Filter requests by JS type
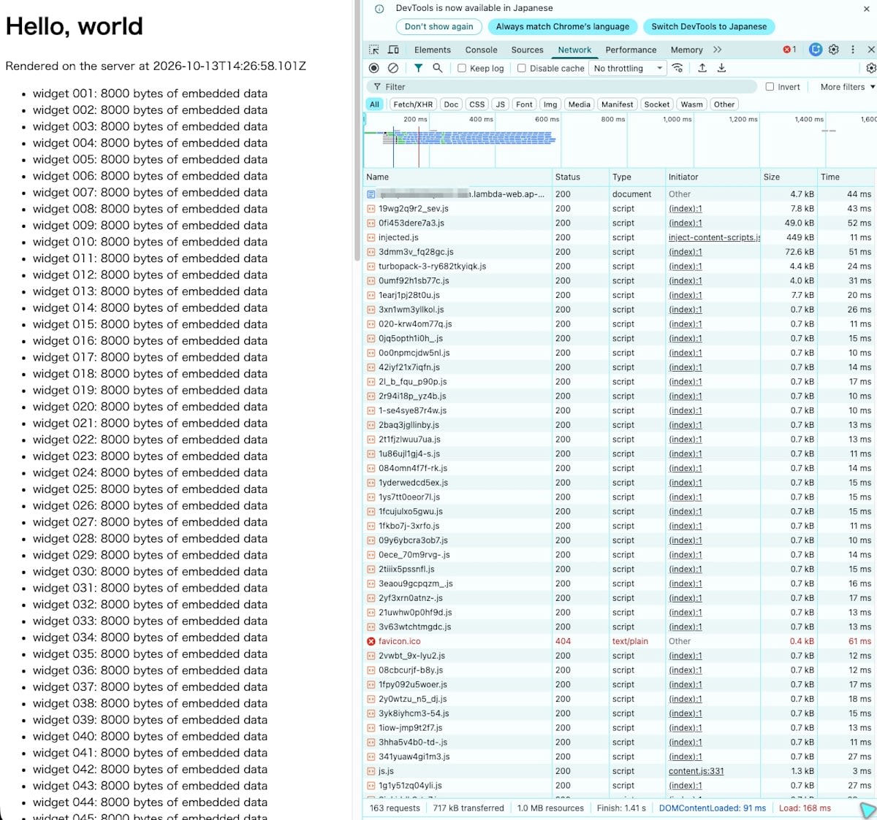 click(x=501, y=104)
